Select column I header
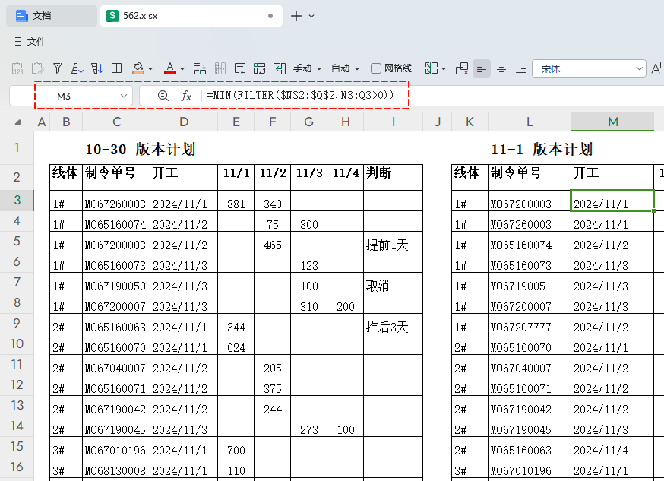 pyautogui.click(x=393, y=122)
